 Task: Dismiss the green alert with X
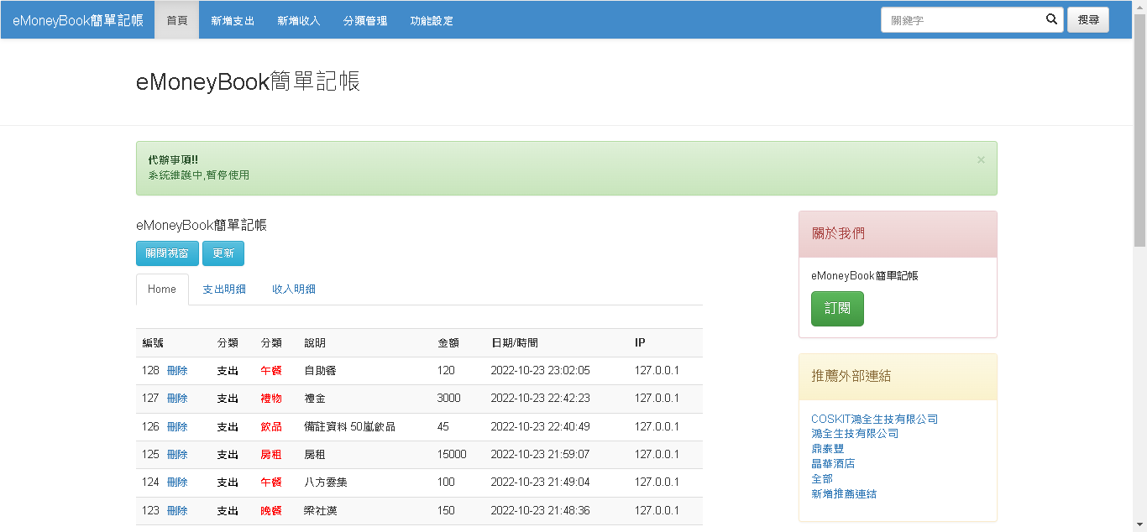(981, 159)
